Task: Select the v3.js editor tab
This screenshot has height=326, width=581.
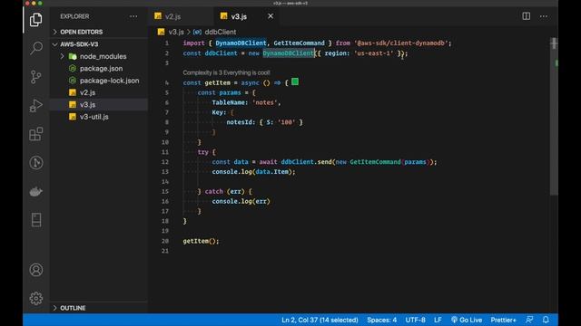Action: 239,16
